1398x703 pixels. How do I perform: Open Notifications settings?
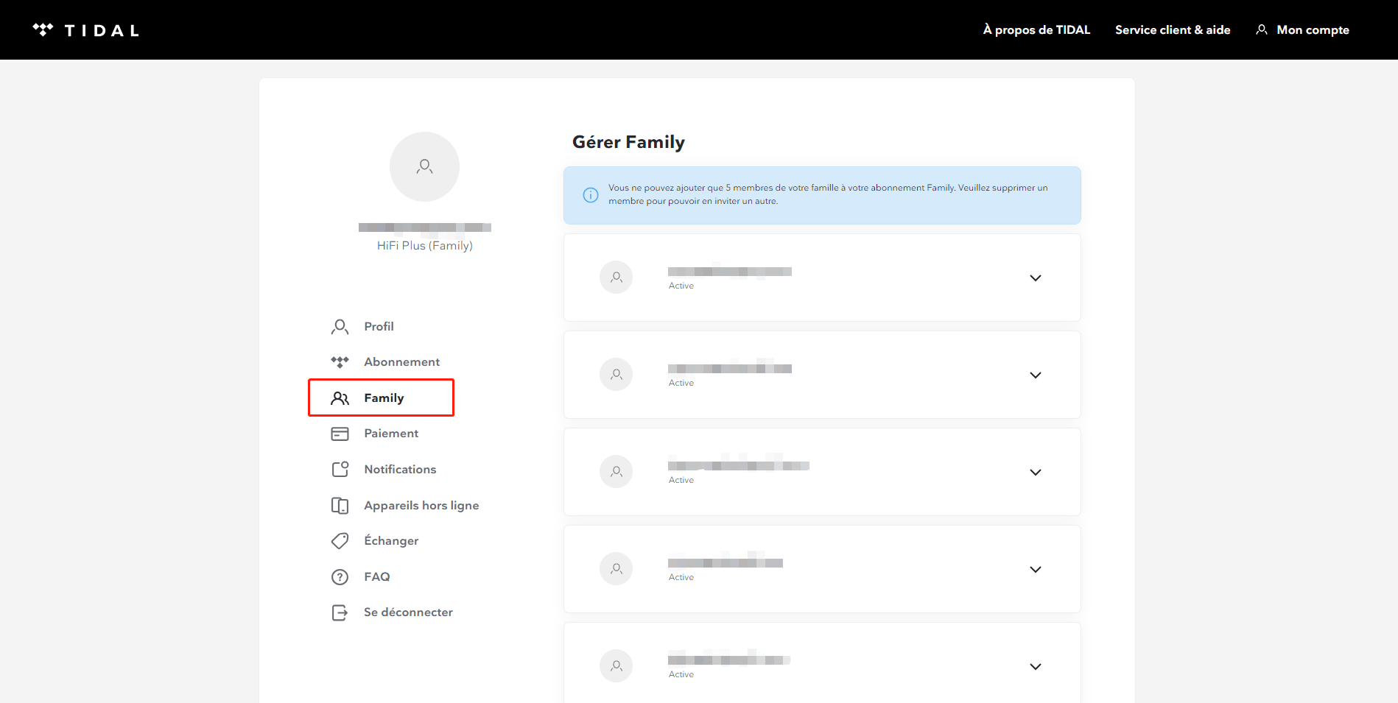coord(400,470)
